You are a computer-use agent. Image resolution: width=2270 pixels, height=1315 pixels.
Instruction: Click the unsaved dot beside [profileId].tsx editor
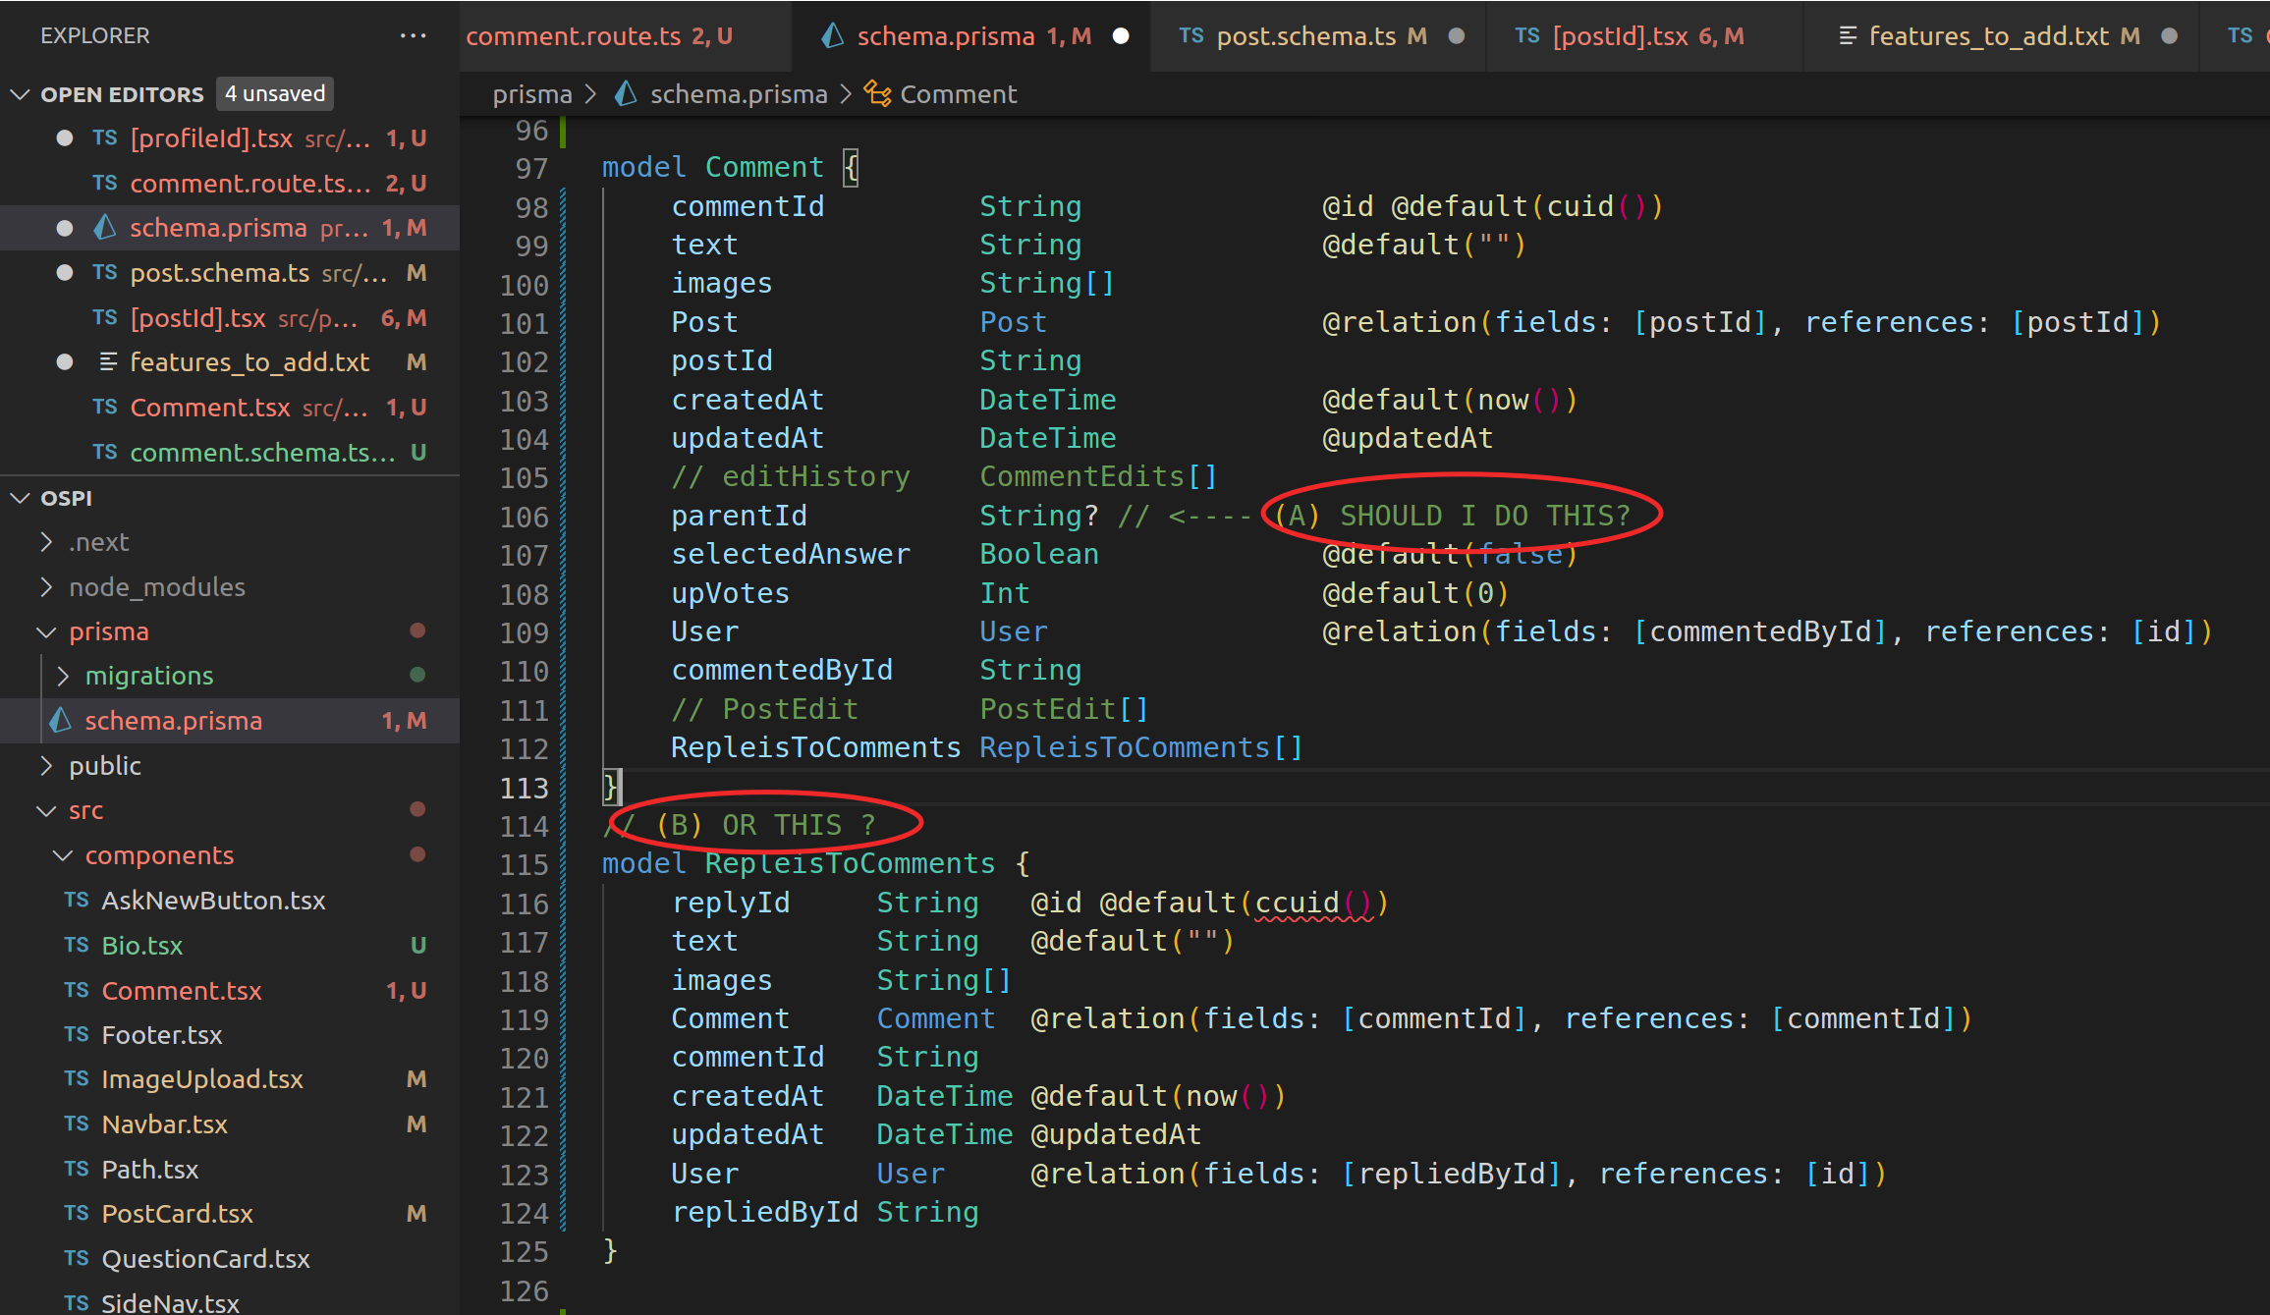(x=65, y=138)
